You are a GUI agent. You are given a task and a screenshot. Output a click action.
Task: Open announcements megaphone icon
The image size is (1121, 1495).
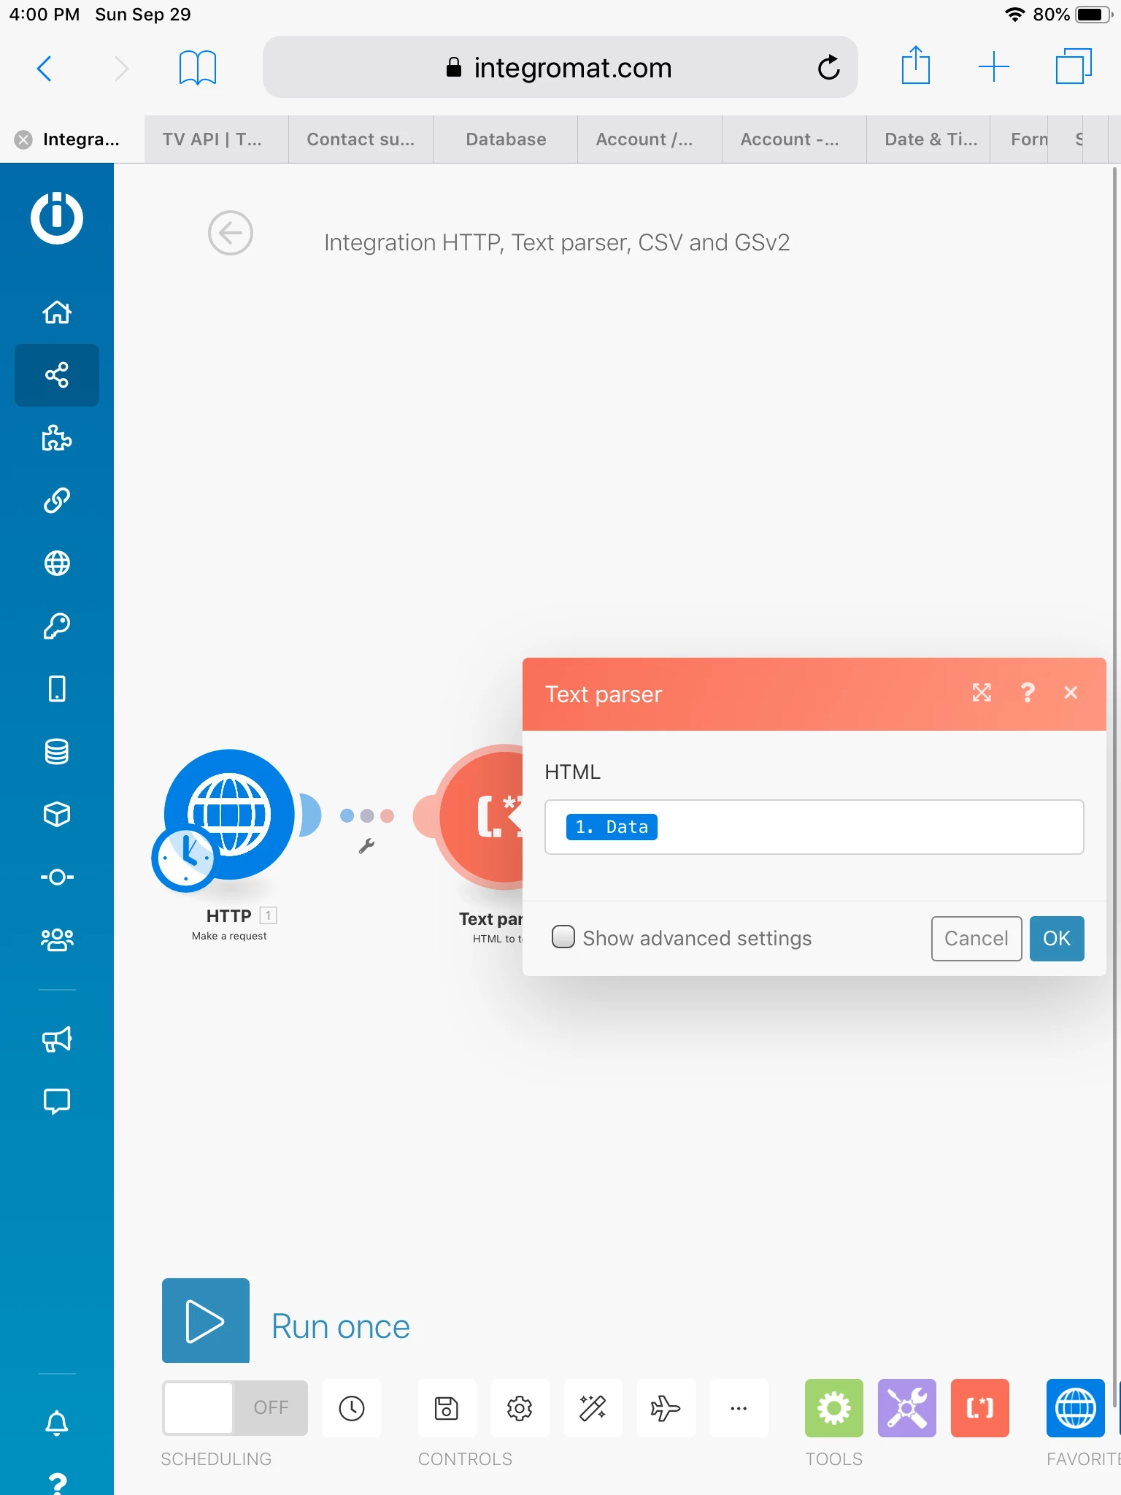click(57, 1039)
